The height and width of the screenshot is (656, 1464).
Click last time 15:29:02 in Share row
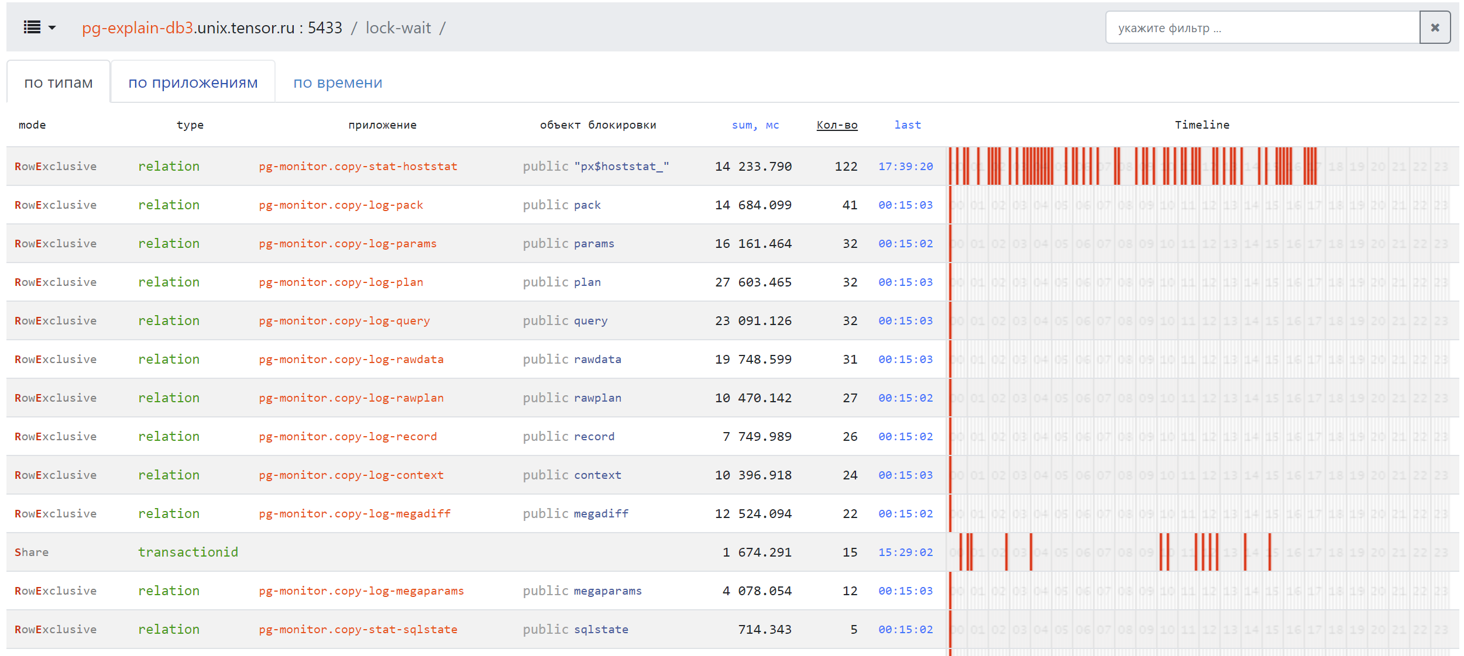coord(905,552)
